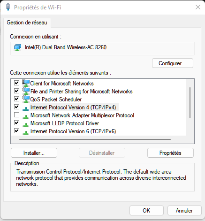Click the Installer... button
This screenshot has width=205, height=221.
34,153
